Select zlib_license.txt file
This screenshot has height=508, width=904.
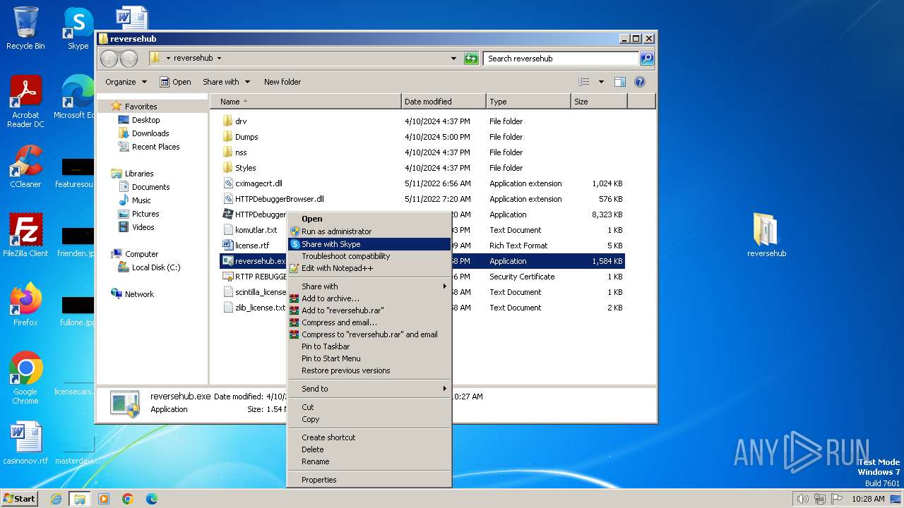coord(254,308)
